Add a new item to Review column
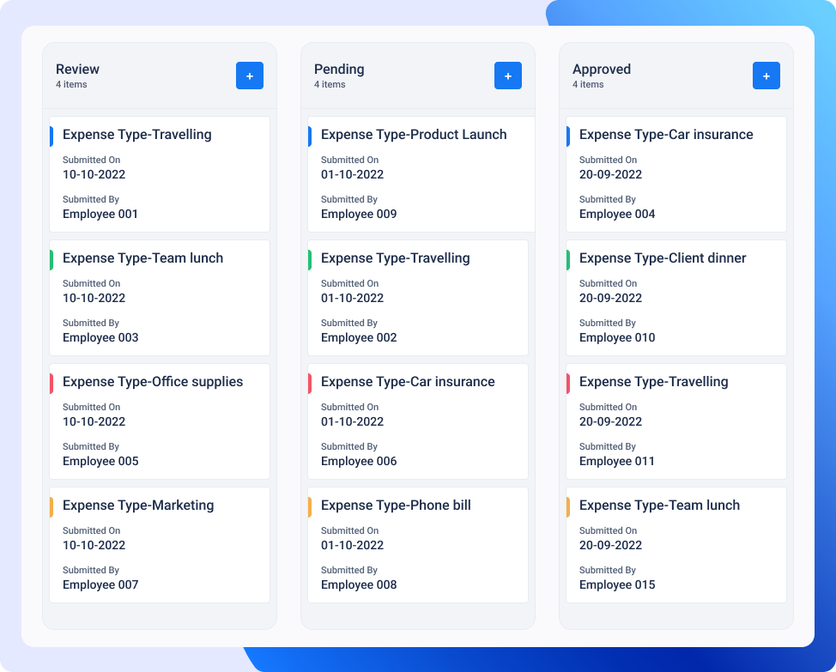This screenshot has width=836, height=672. pos(250,76)
